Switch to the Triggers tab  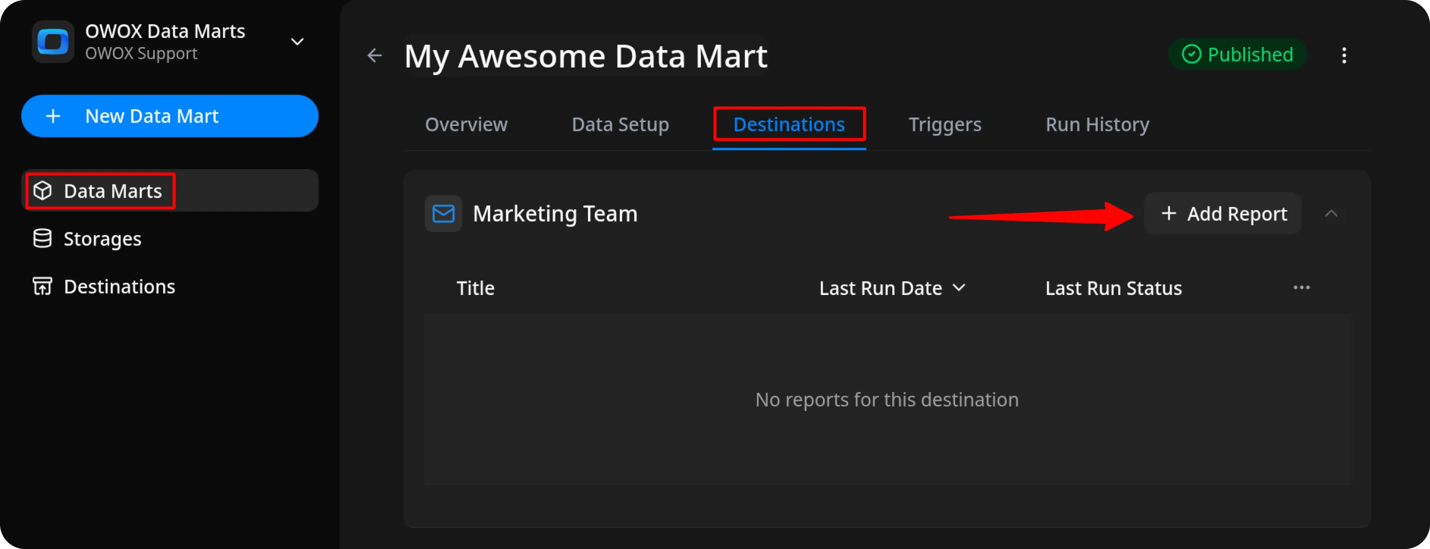click(944, 124)
